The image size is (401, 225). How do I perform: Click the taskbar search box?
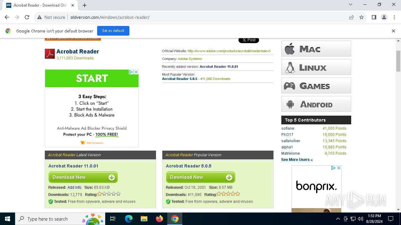pyautogui.click(x=60, y=219)
